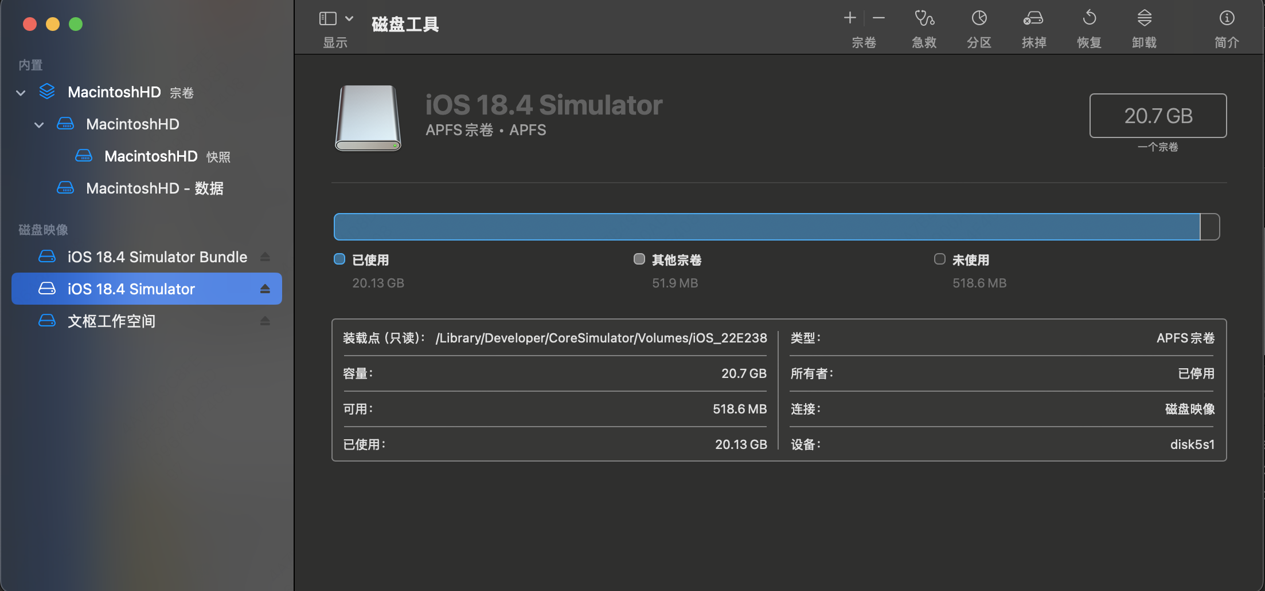The width and height of the screenshot is (1265, 591).
Task: Collapse the nested MacintoshHD volume
Action: point(39,125)
